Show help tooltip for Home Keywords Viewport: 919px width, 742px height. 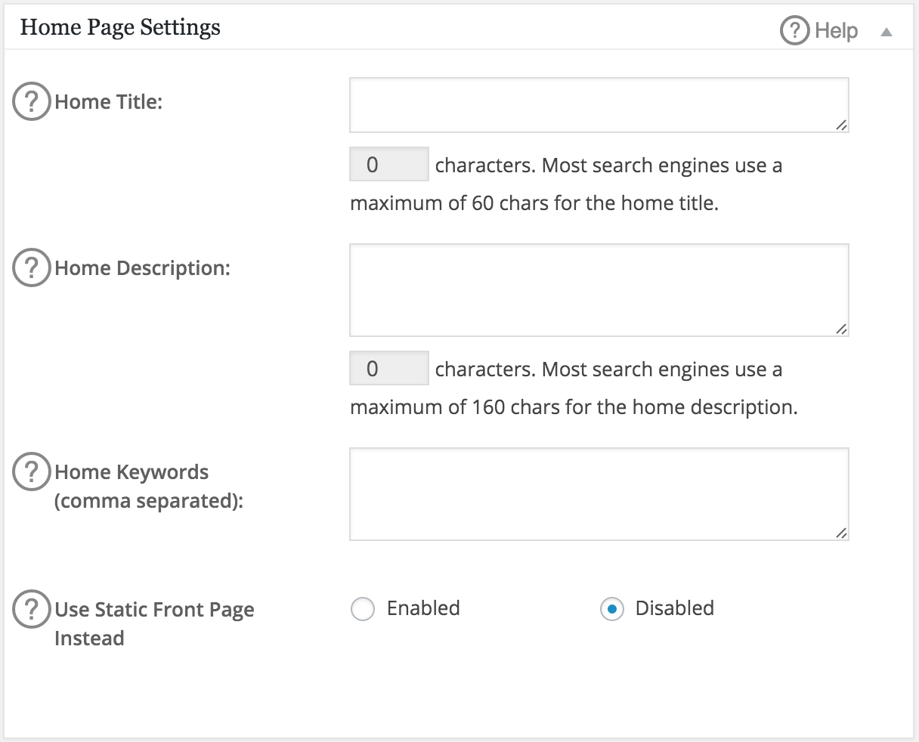(x=31, y=471)
